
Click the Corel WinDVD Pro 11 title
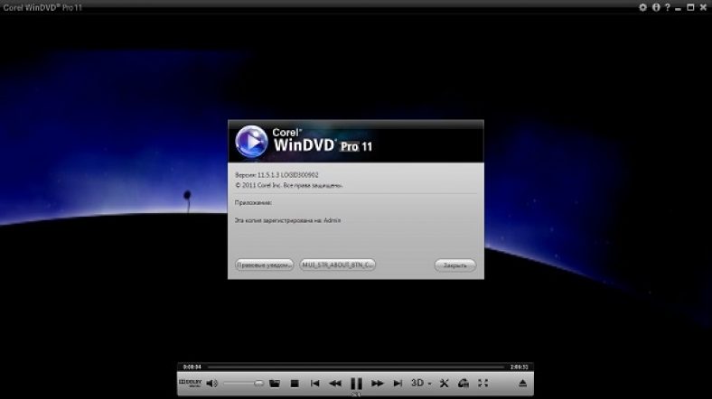pos(42,8)
